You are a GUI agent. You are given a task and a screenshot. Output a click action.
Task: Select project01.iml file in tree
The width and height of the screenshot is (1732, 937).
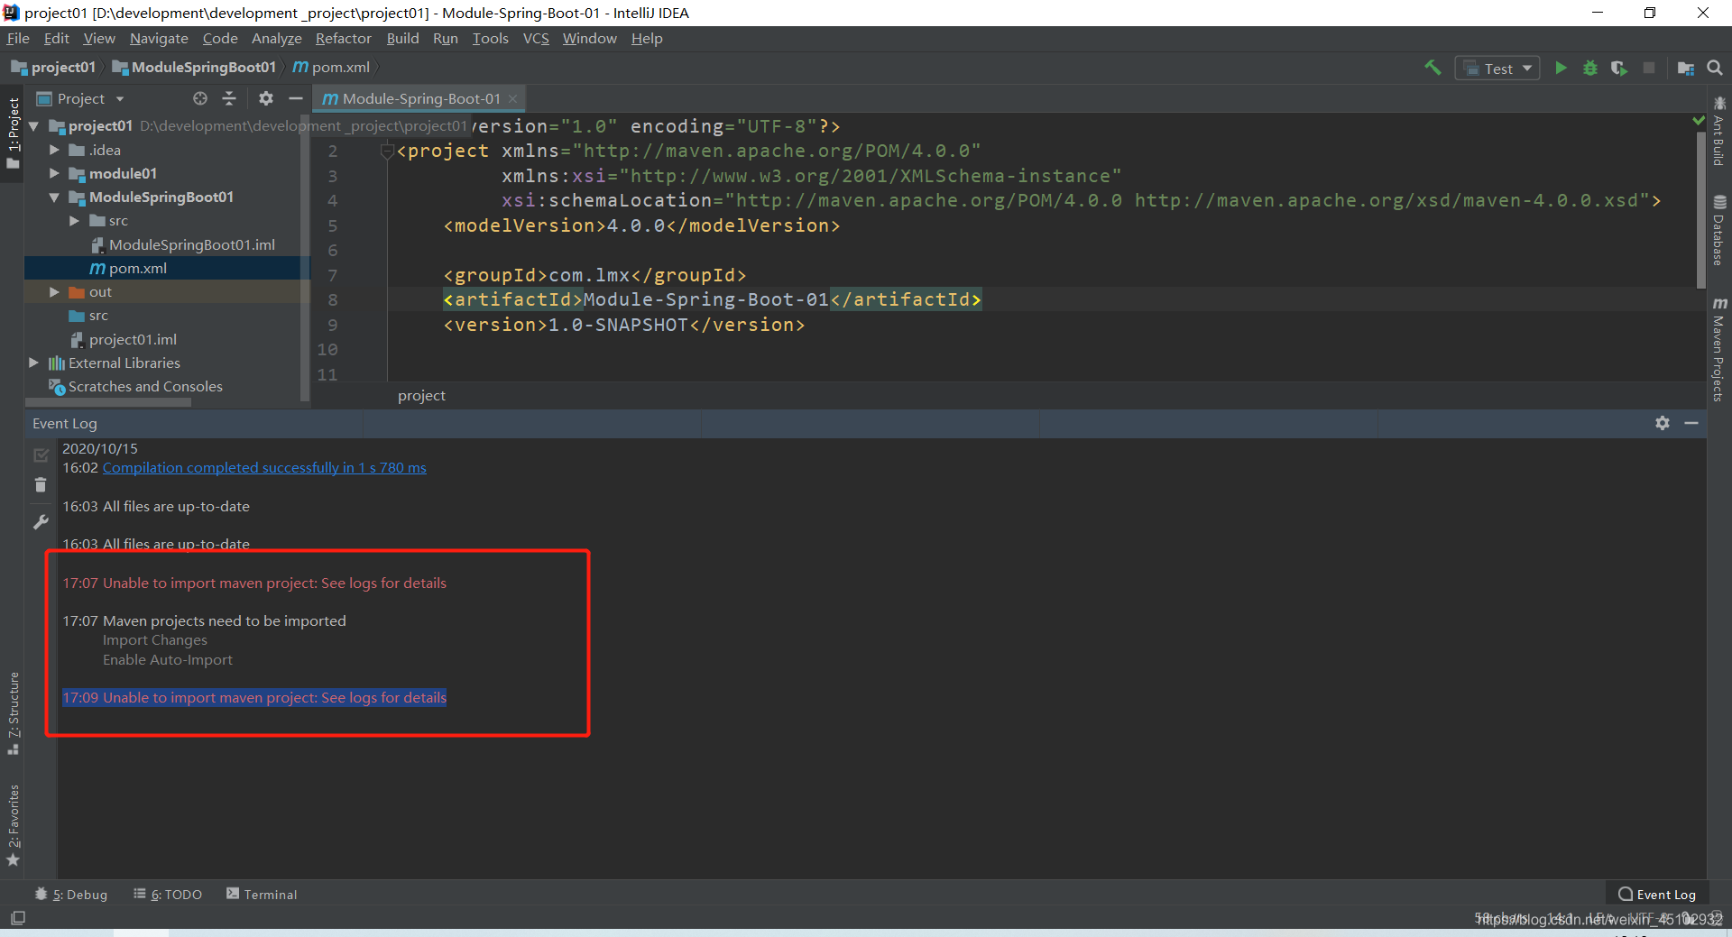click(x=124, y=340)
